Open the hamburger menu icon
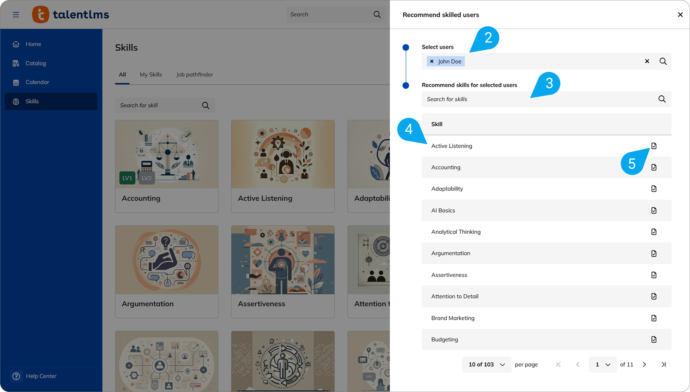Viewport: 690px width, 392px height. click(x=16, y=14)
